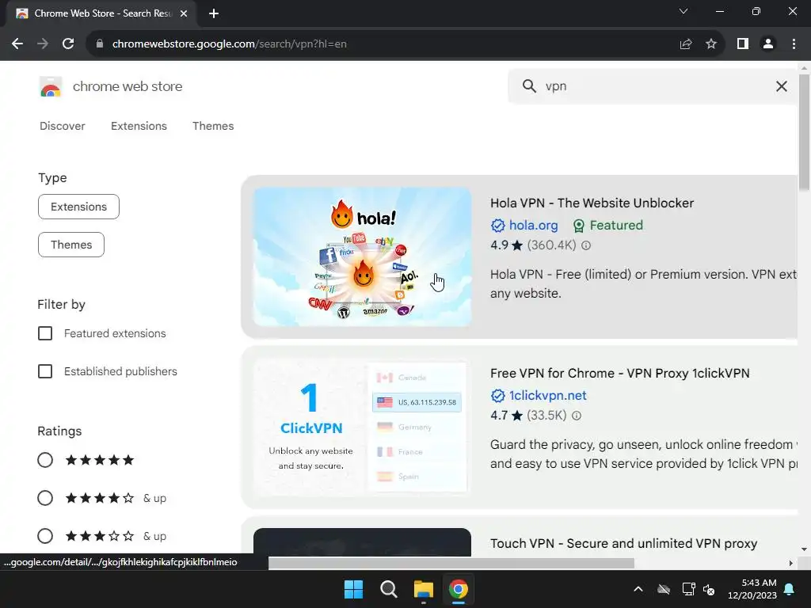Open Hola VPN - The Website Unblocker title

click(592, 203)
